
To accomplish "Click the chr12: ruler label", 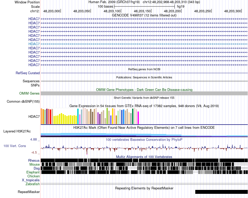I will 35,11.
